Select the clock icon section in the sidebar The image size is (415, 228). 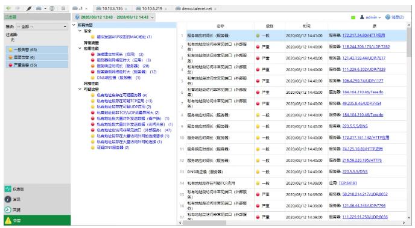pos(8,210)
